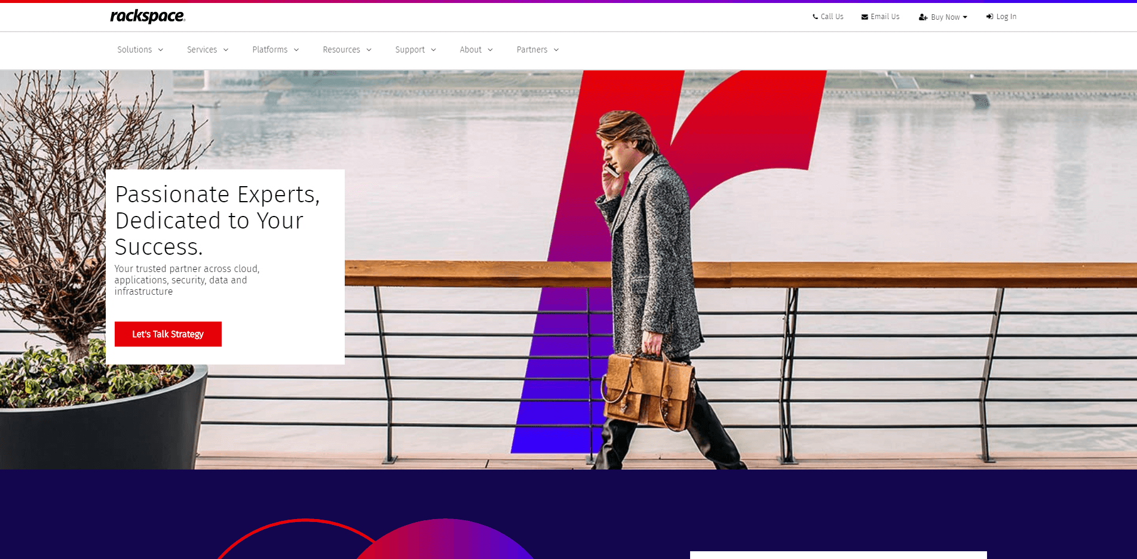Viewport: 1137px width, 559px height.
Task: Open the Buy Now menu label
Action: (945, 17)
